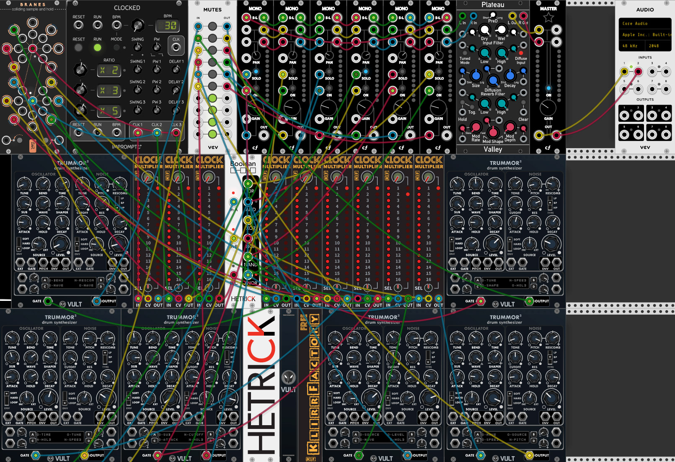Toggle the top mute button in Mutes module
Image resolution: width=675 pixels, height=462 pixels.
pyautogui.click(x=212, y=26)
